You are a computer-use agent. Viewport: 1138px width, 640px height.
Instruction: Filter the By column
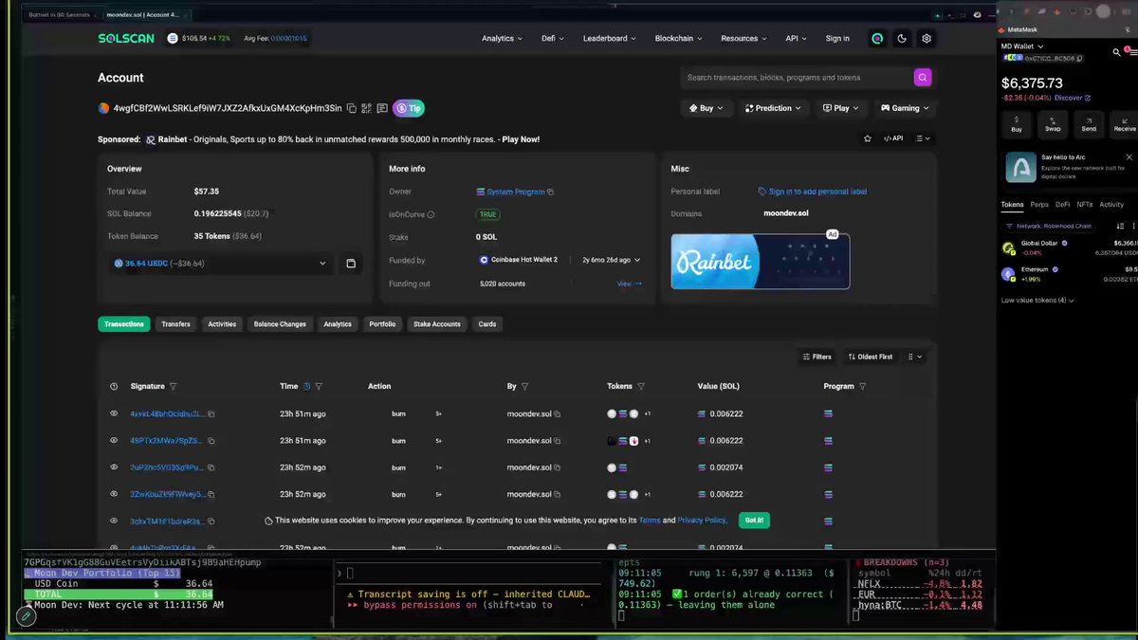[x=524, y=387]
